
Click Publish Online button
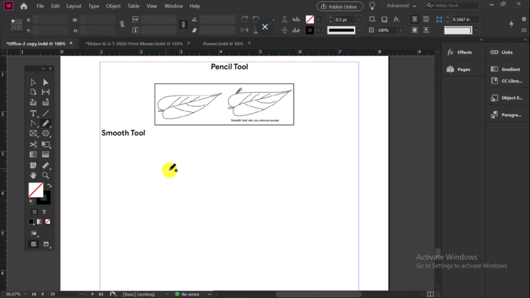click(x=340, y=6)
